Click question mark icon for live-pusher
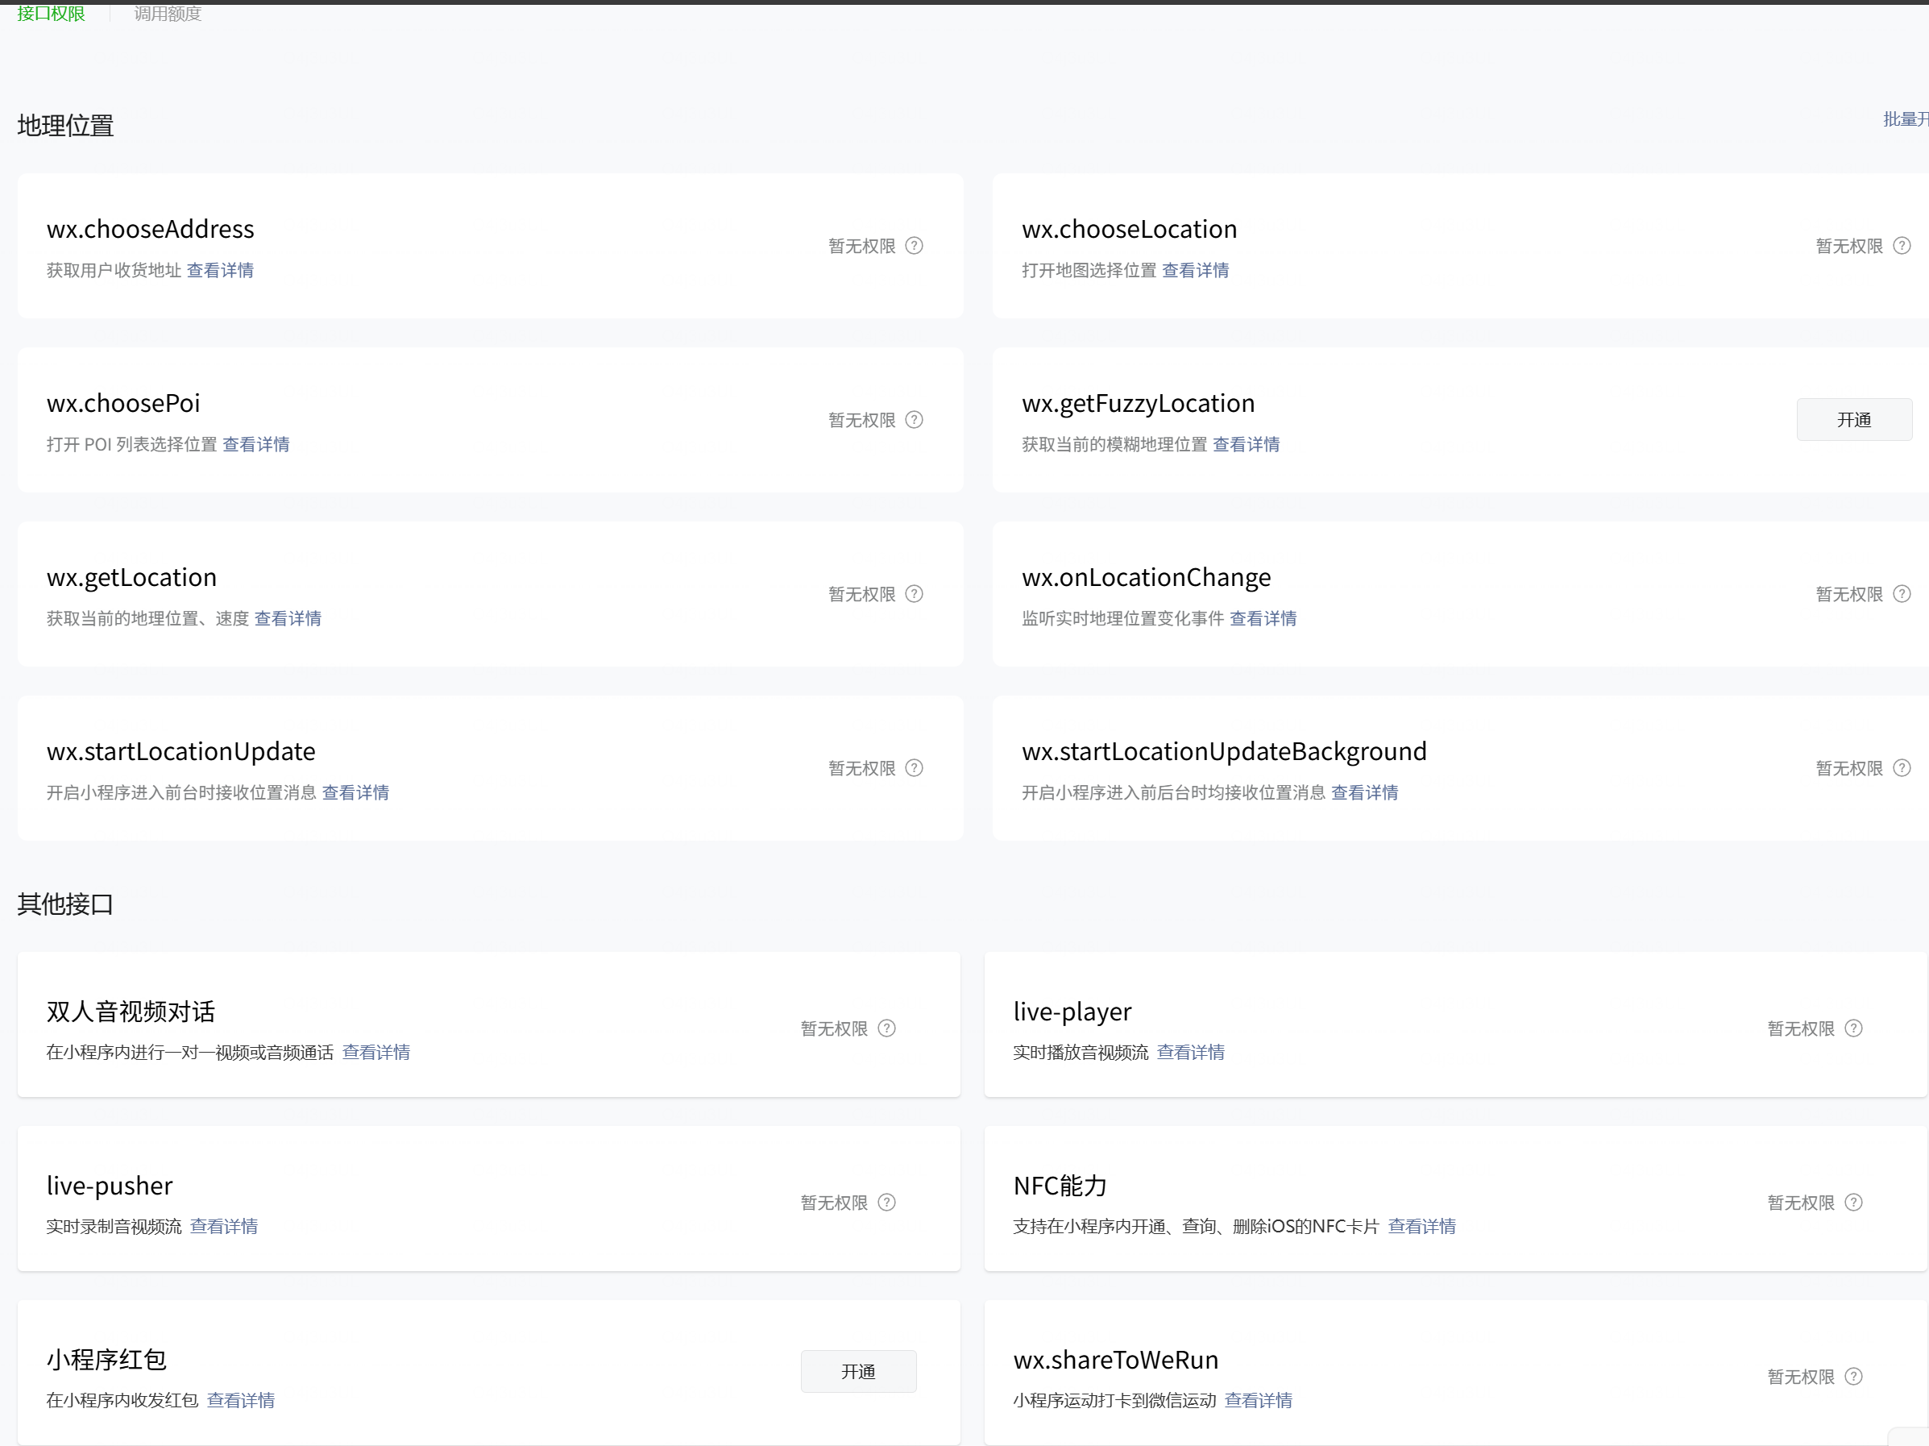This screenshot has width=1929, height=1446. point(887,1203)
